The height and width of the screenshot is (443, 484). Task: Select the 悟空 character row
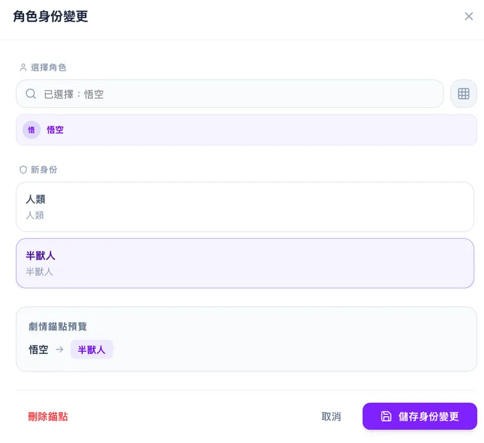(247, 130)
